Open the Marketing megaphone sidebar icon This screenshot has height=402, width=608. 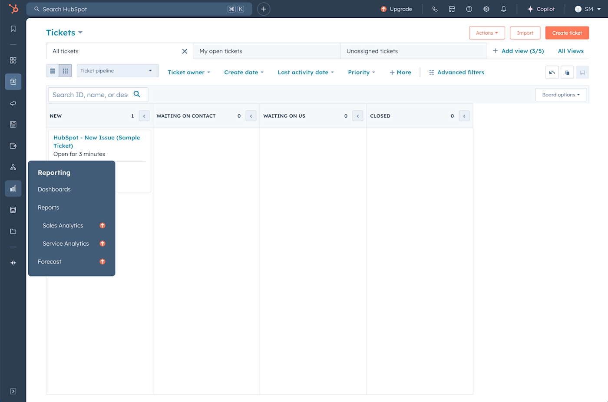[13, 103]
